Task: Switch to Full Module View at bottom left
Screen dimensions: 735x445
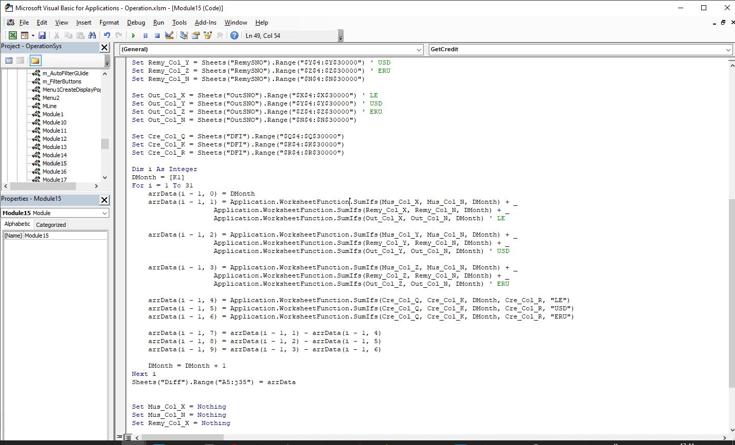Action: point(128,437)
